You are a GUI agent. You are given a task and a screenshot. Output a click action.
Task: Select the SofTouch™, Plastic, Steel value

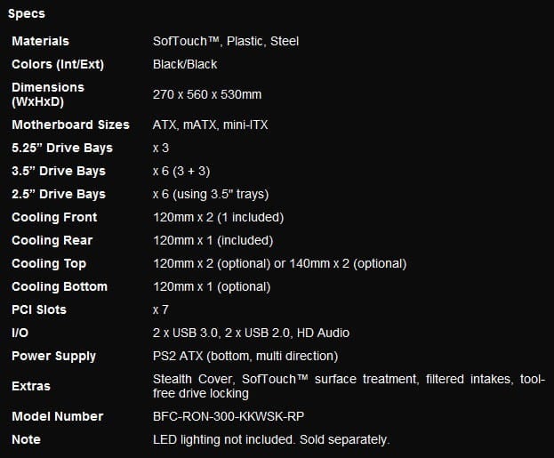coord(224,41)
